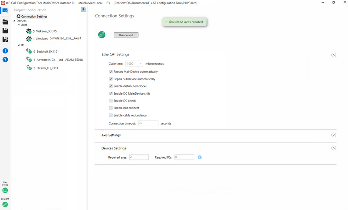
Task: Toggle Enable cable redundancy checkbox
Action: 111,115
